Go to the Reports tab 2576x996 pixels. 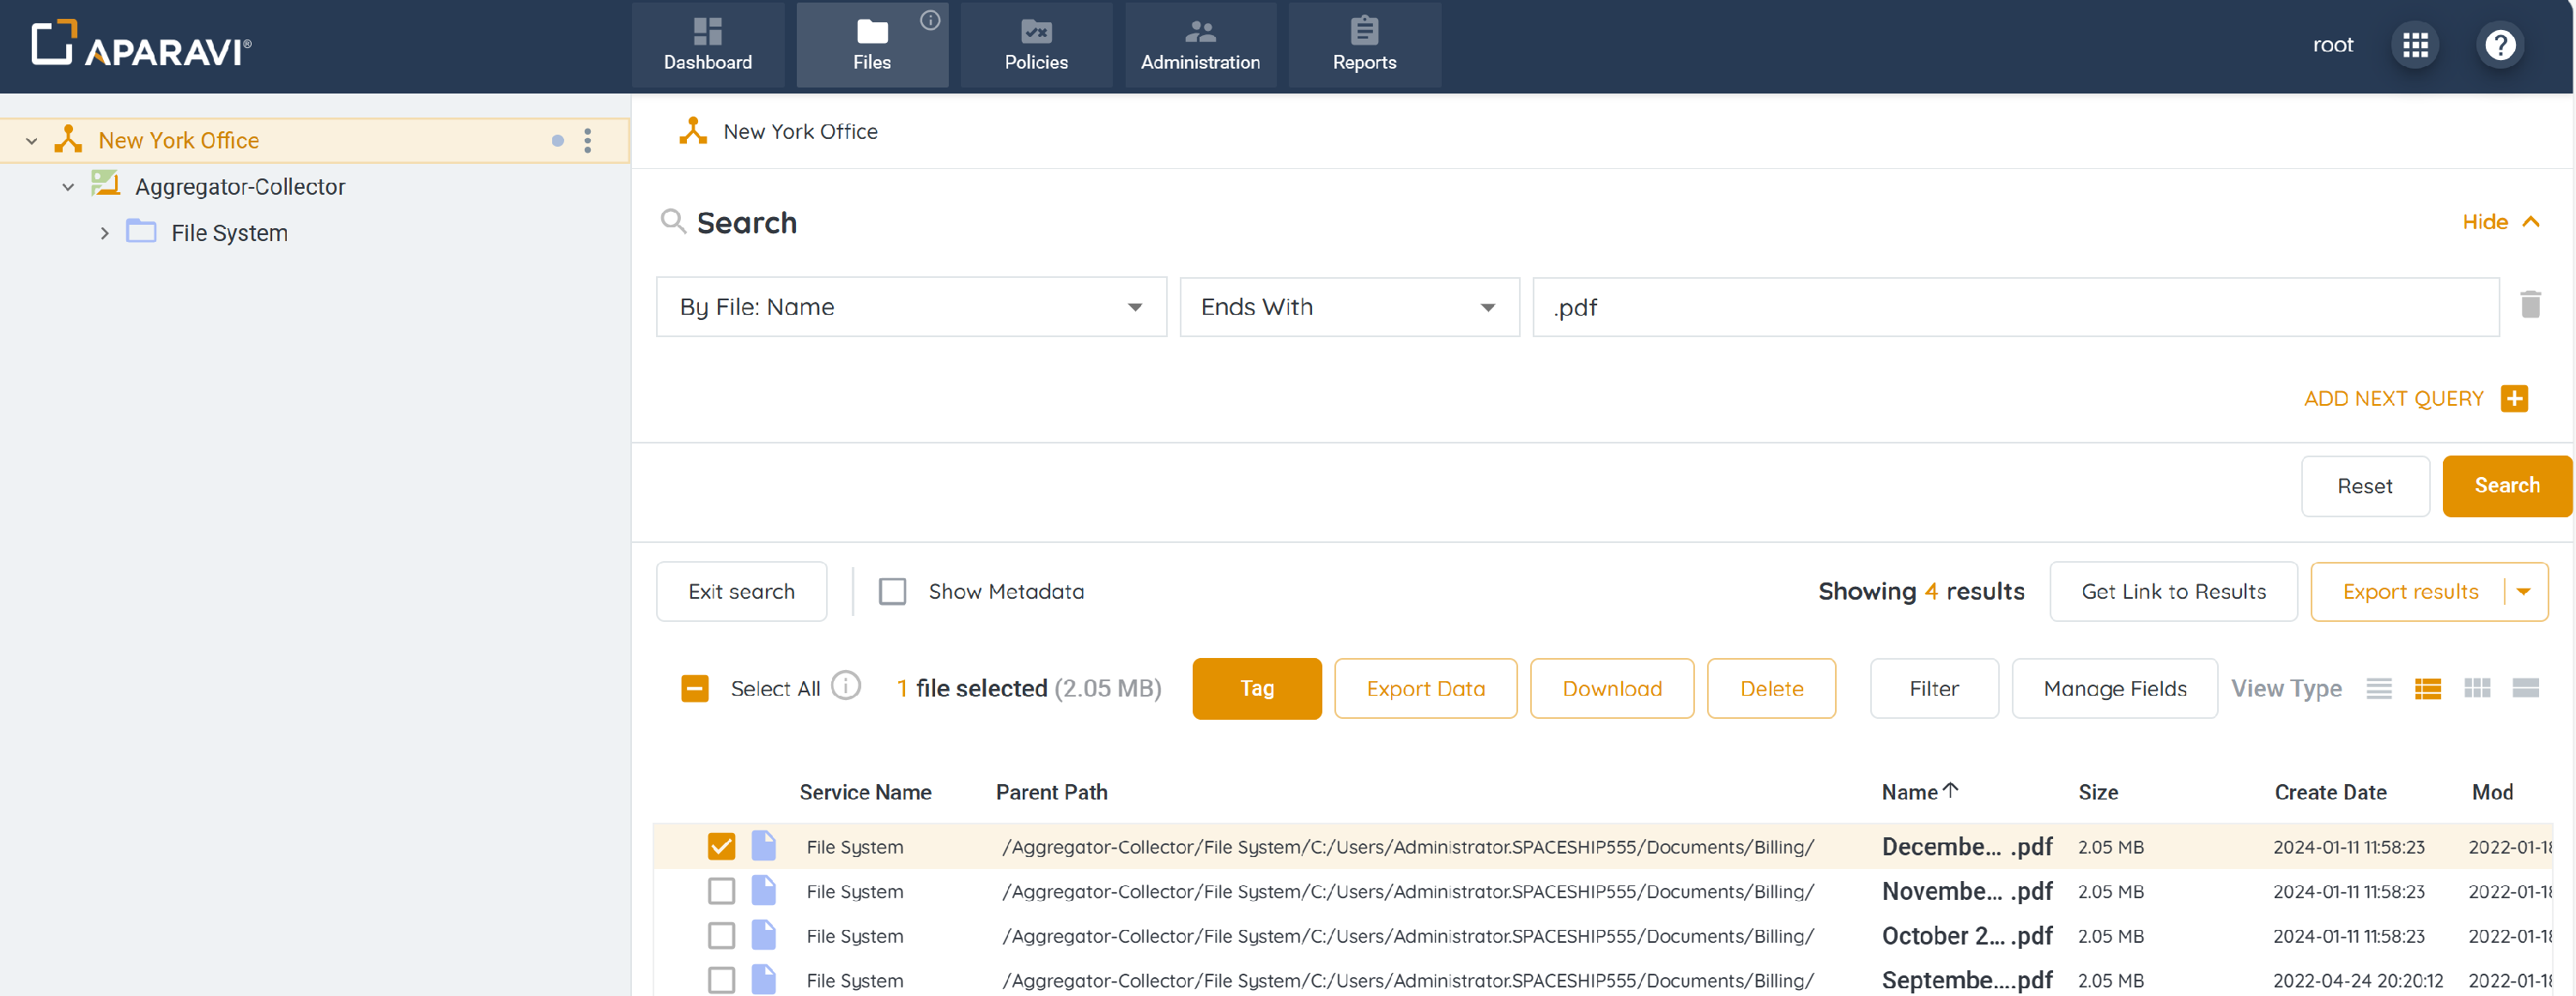pos(1363,46)
